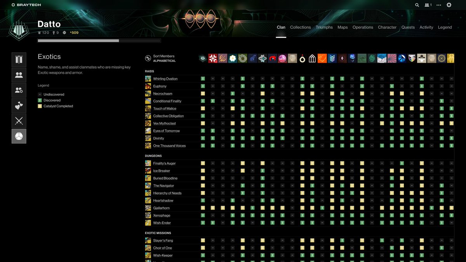Select the white gothic arch member emblem

pos(312,59)
